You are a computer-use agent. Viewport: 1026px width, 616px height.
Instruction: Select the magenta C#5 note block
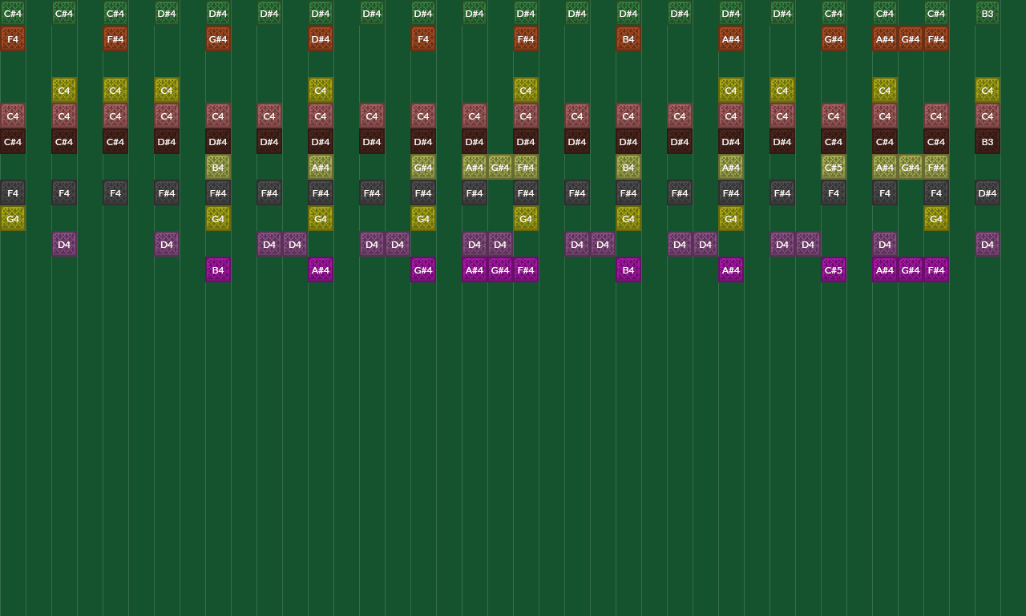click(834, 269)
